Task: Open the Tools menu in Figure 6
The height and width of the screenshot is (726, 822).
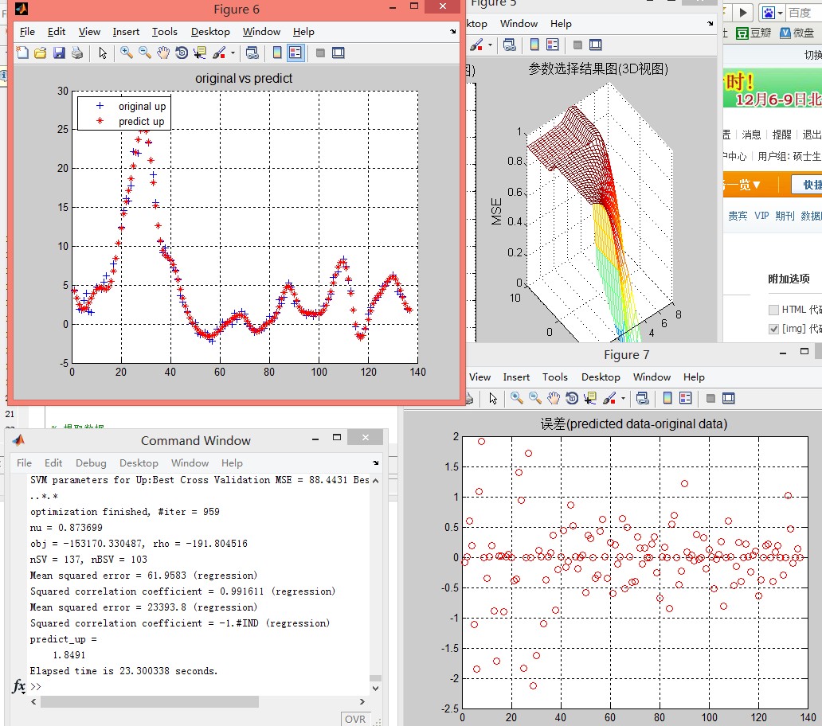Action: point(164,32)
